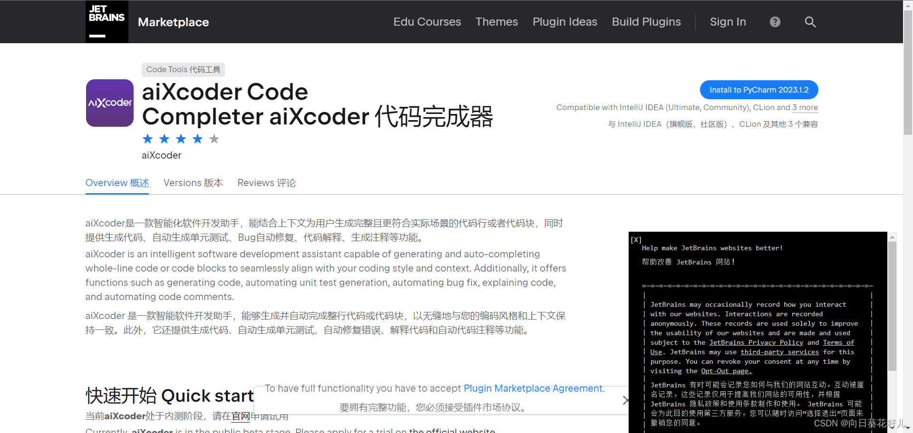This screenshot has width=913, height=433.
Task: Click the JetBrains logo
Action: point(107,22)
